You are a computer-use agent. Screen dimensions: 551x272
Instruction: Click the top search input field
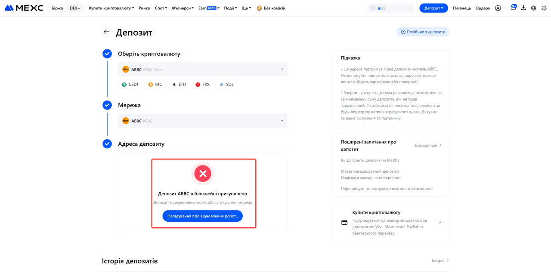click(391, 8)
